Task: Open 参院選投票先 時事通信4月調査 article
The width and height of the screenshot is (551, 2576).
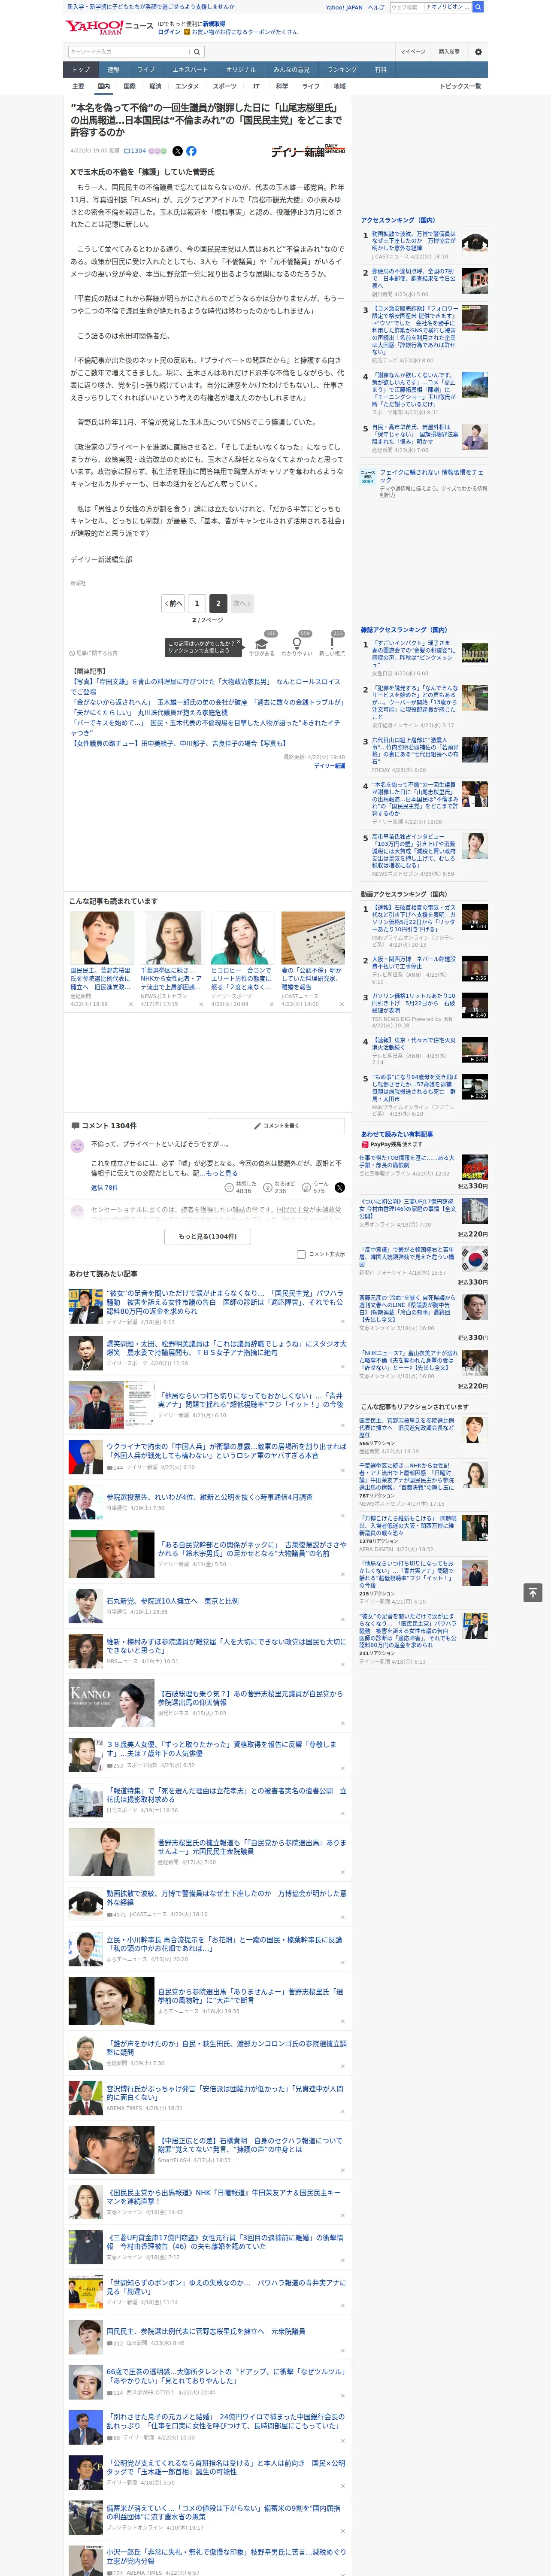Action: click(209, 1497)
